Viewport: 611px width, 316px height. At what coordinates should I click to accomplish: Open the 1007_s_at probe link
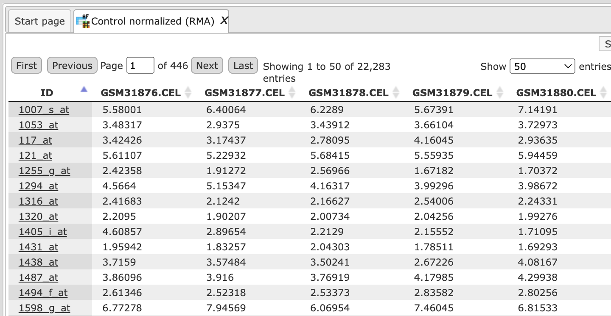[x=44, y=110]
